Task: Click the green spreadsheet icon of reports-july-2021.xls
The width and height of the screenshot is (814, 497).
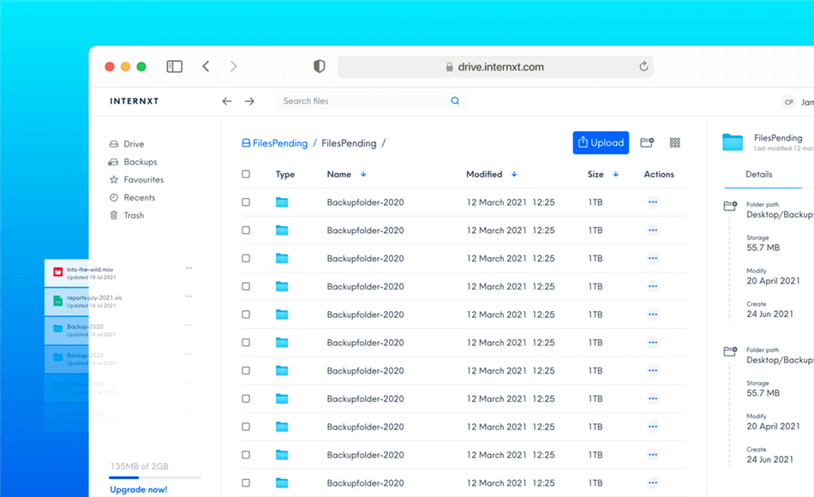Action: (x=58, y=300)
